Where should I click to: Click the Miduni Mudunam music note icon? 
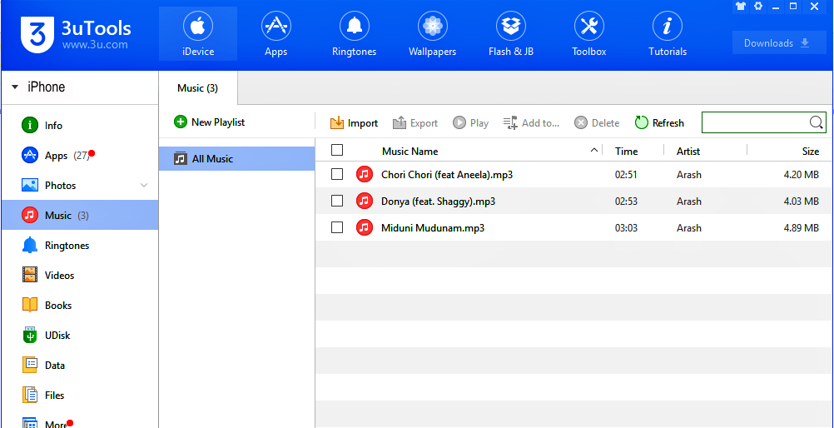[x=365, y=227]
